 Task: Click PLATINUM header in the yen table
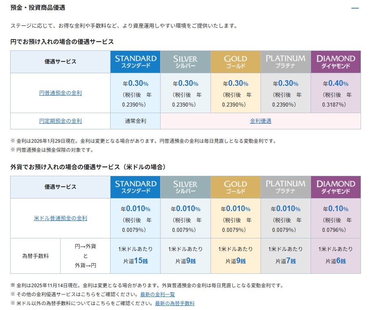285,62
